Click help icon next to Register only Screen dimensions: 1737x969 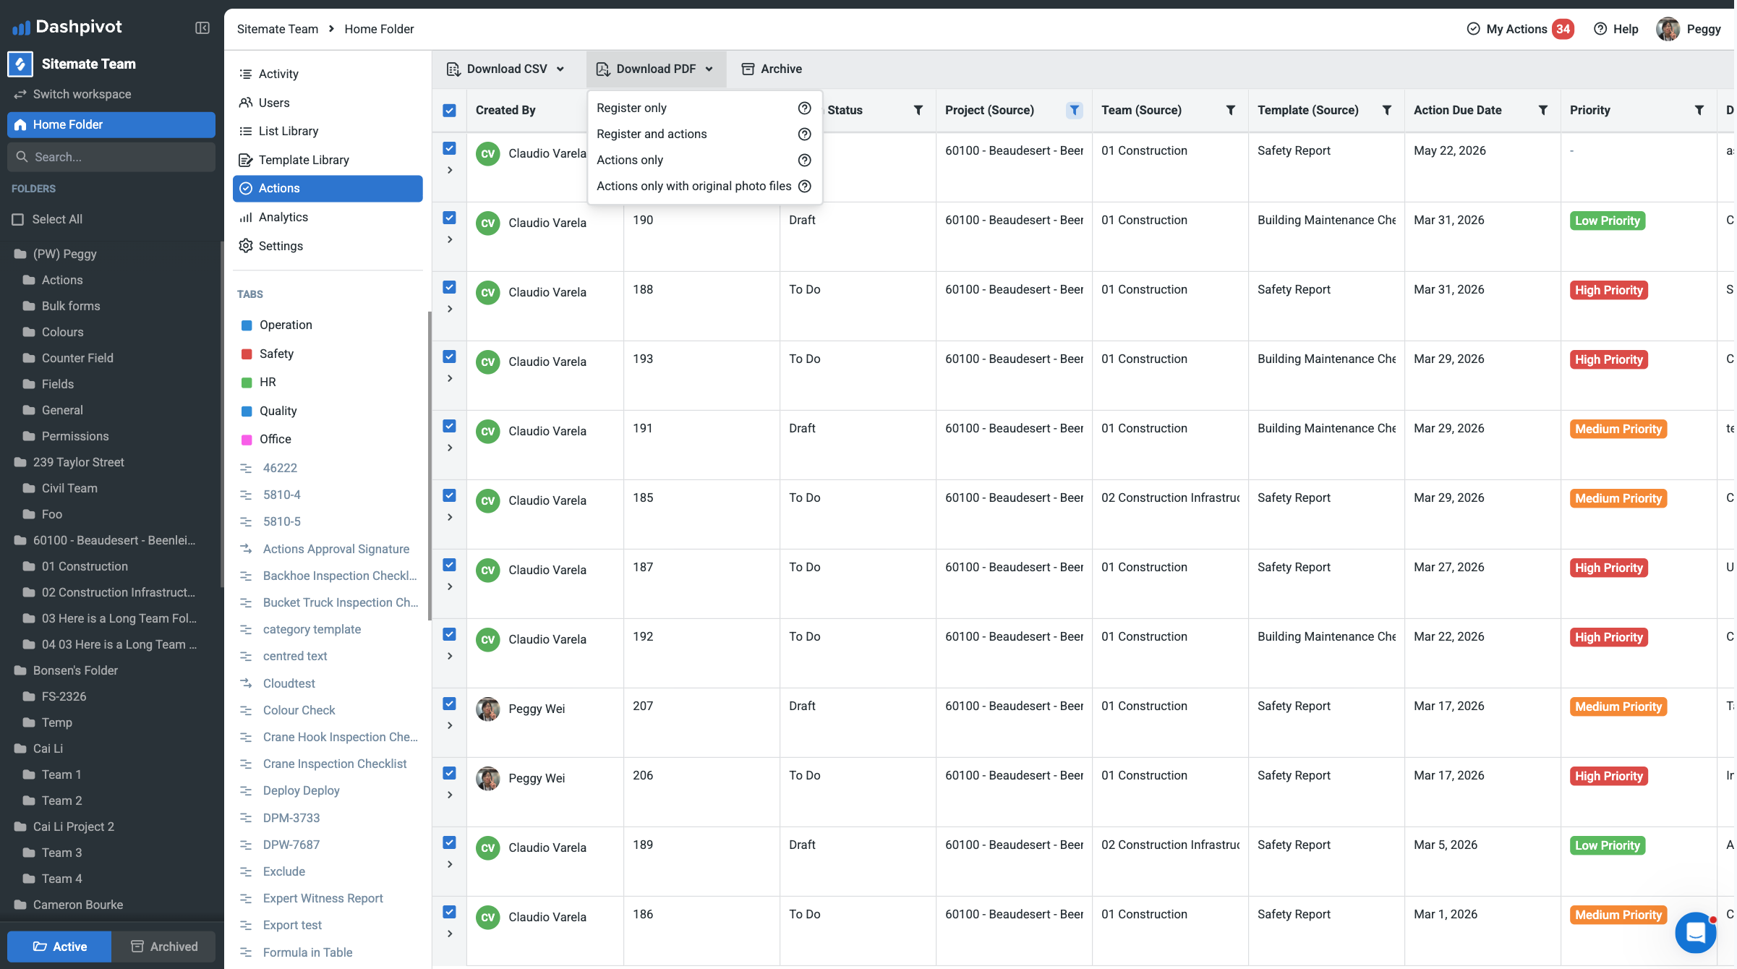pyautogui.click(x=804, y=108)
